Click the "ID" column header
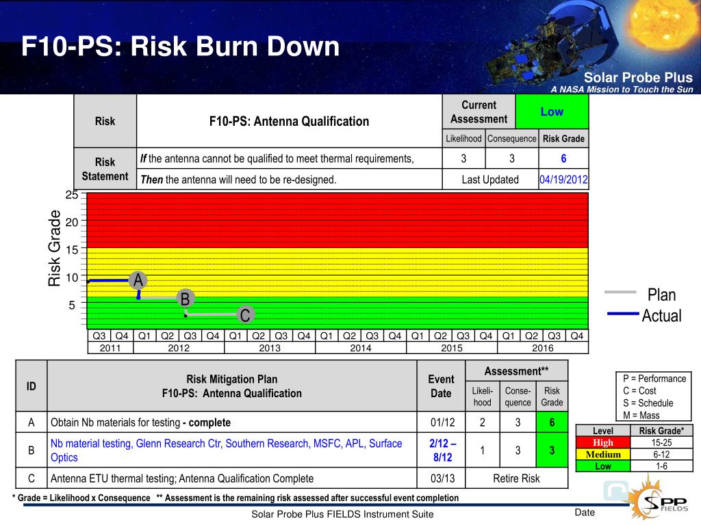The height and width of the screenshot is (525, 701). (x=31, y=386)
